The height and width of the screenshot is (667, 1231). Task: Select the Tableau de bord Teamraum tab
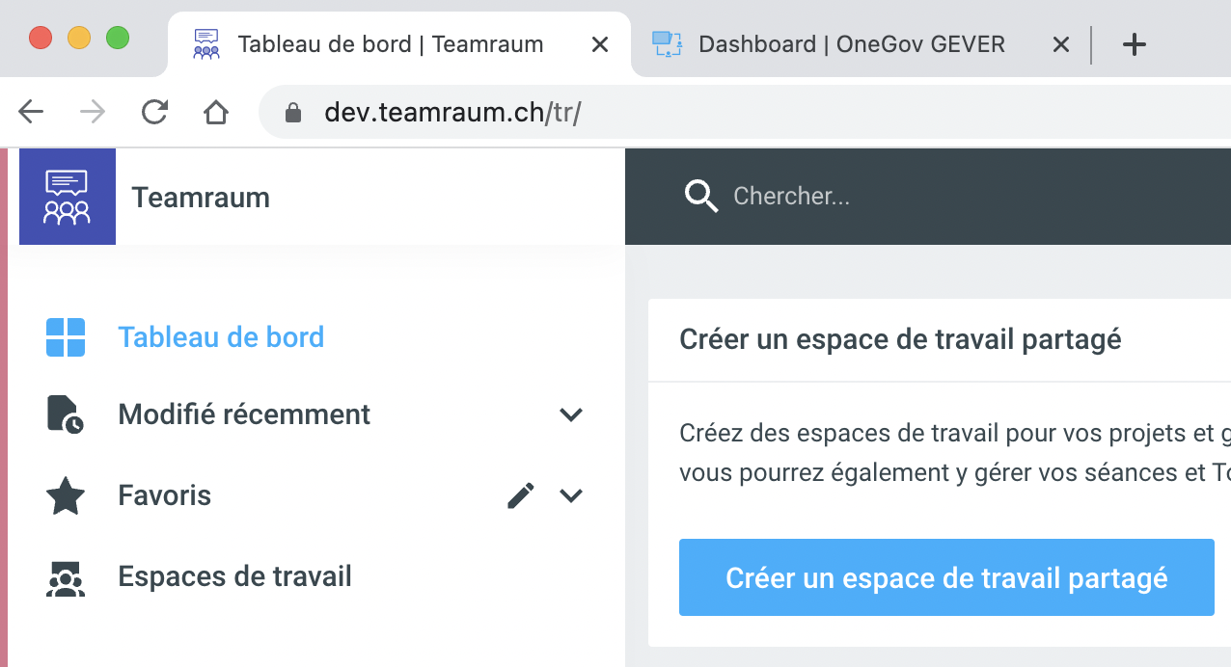coord(390,44)
